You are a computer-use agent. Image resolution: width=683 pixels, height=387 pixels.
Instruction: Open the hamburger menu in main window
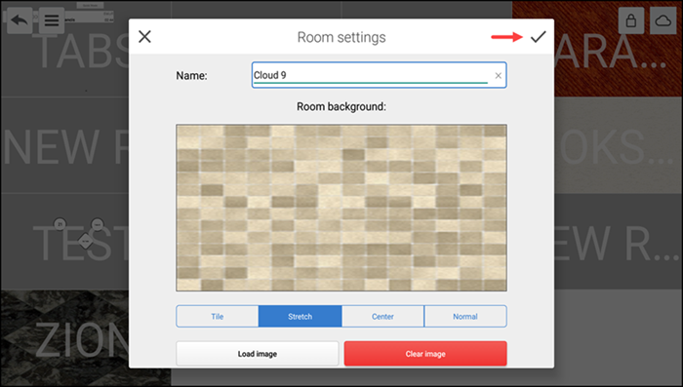pos(52,20)
